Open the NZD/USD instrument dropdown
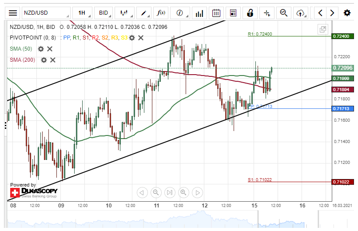Viewport: 358px width, 231px height. (x=47, y=13)
